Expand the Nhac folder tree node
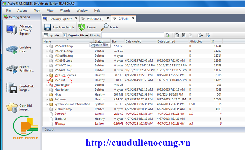 click(47, 95)
